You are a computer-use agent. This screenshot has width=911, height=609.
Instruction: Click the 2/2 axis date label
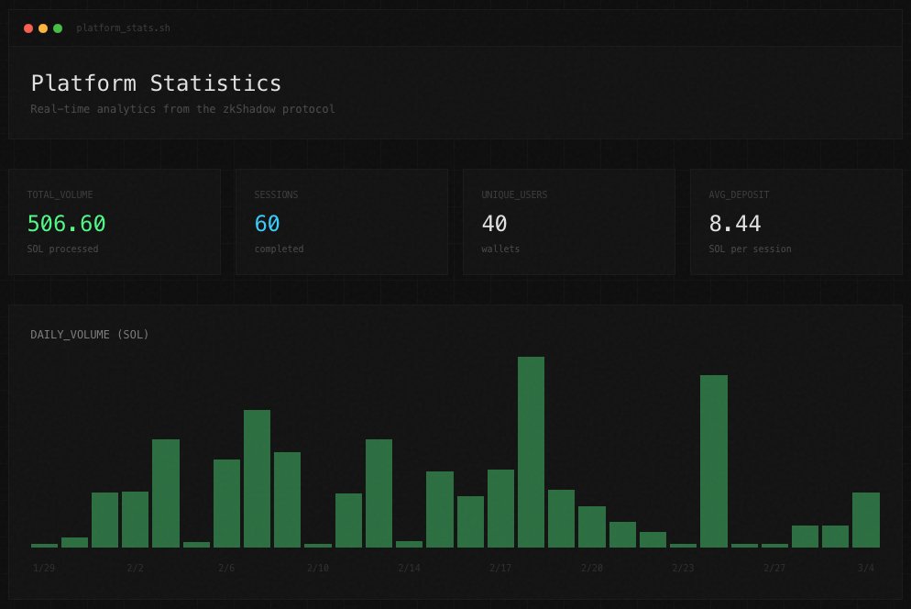136,568
